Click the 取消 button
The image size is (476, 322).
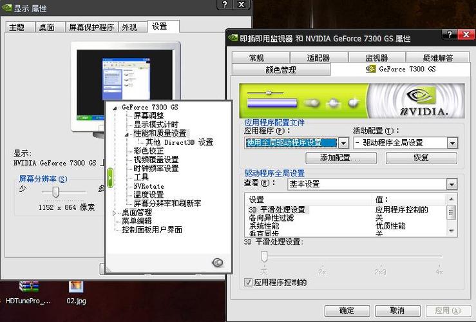pos(397,310)
